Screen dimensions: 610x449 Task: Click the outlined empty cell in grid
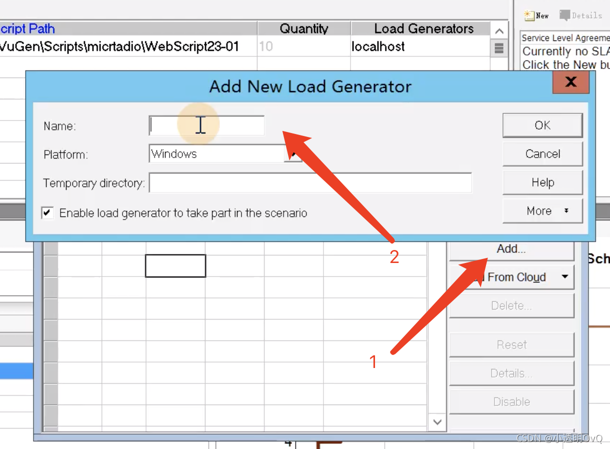[x=175, y=265]
